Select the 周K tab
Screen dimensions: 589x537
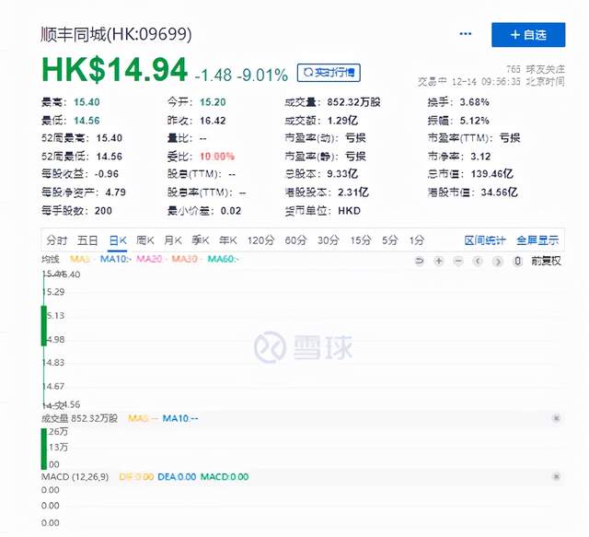pyautogui.click(x=145, y=240)
